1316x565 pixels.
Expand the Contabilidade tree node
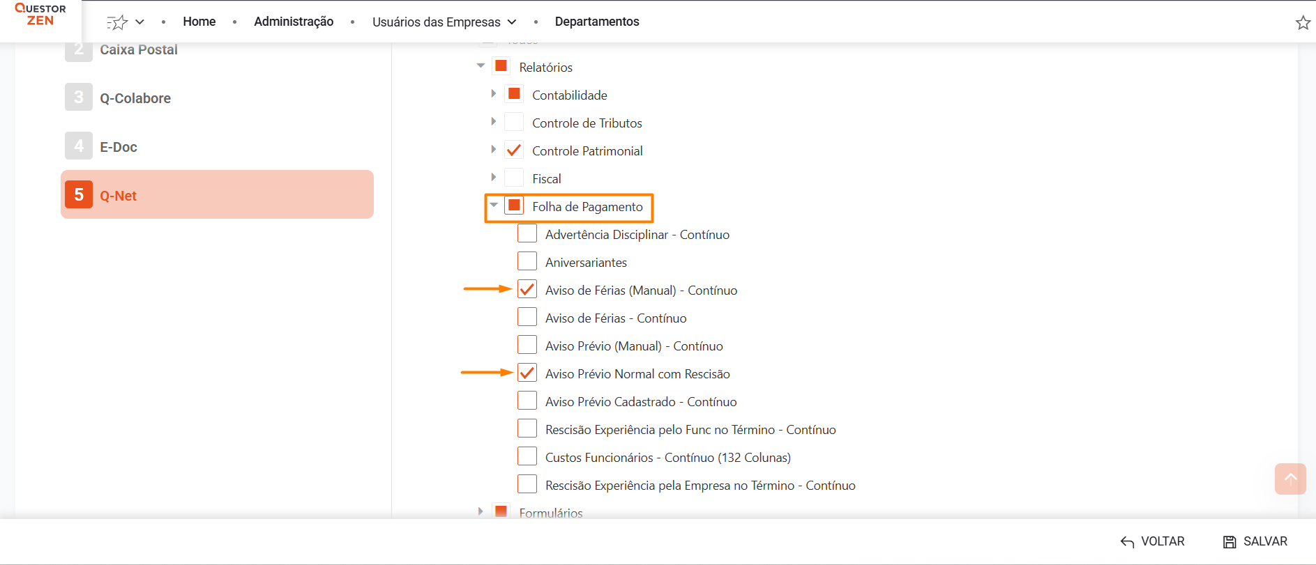coord(494,94)
